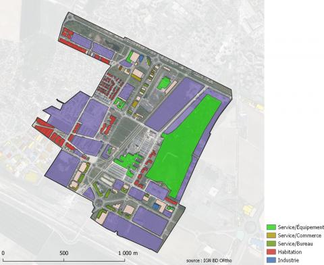This screenshot has height=265, width=324.
Task: Click the source IGN BD Ortho text
Action: (x=209, y=260)
